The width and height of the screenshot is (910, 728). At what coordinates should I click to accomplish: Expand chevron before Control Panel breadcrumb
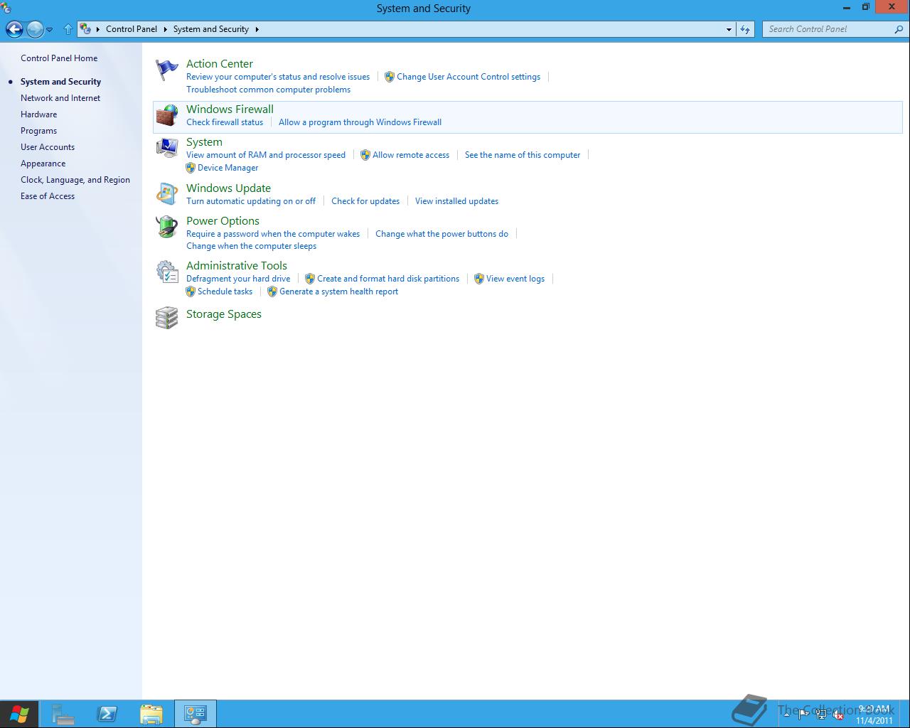coord(98,29)
